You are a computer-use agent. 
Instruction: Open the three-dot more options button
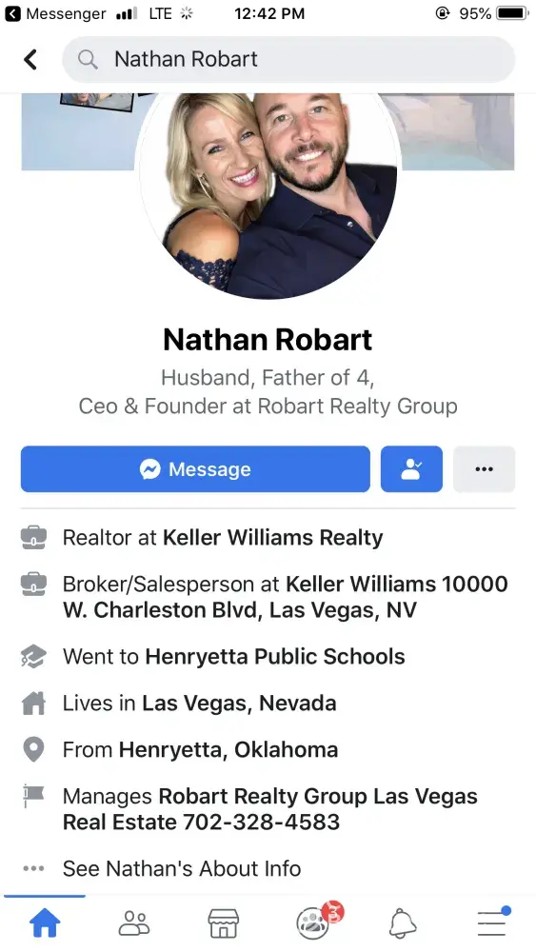(x=484, y=469)
